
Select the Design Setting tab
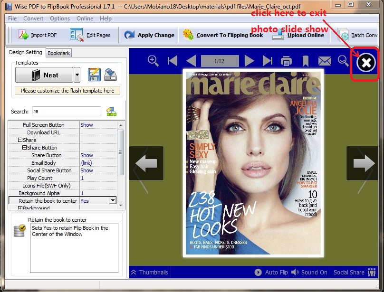26,52
